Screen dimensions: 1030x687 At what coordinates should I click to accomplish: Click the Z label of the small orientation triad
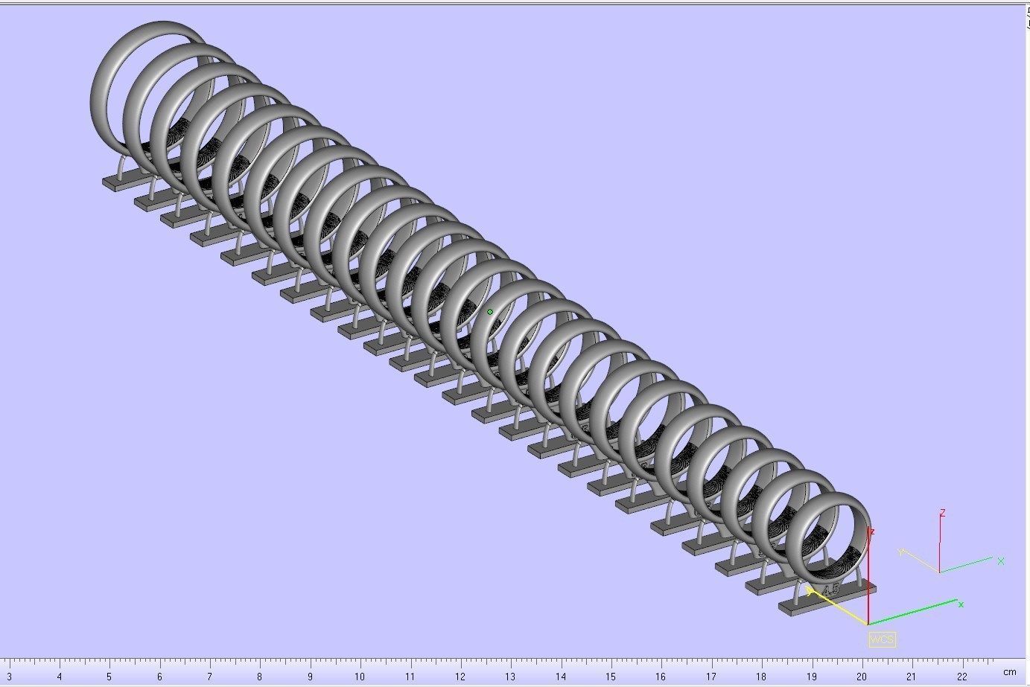pyautogui.click(x=942, y=513)
